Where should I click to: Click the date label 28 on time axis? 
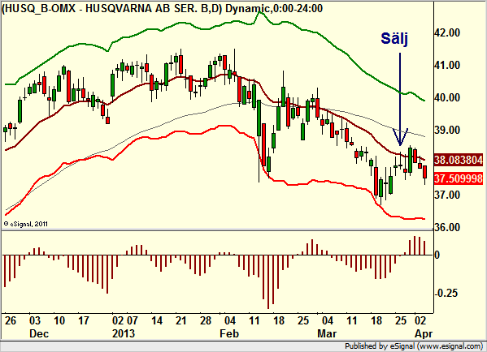click(206, 320)
